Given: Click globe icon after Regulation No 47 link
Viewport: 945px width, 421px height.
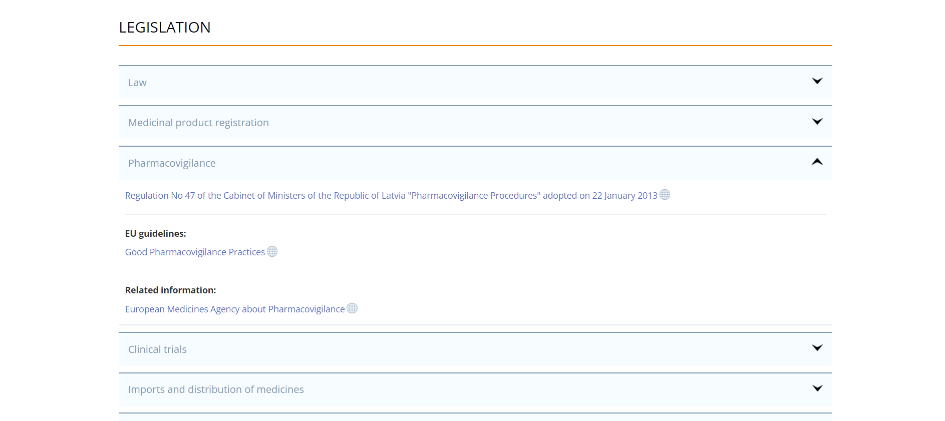Looking at the screenshot, I should pyautogui.click(x=665, y=195).
